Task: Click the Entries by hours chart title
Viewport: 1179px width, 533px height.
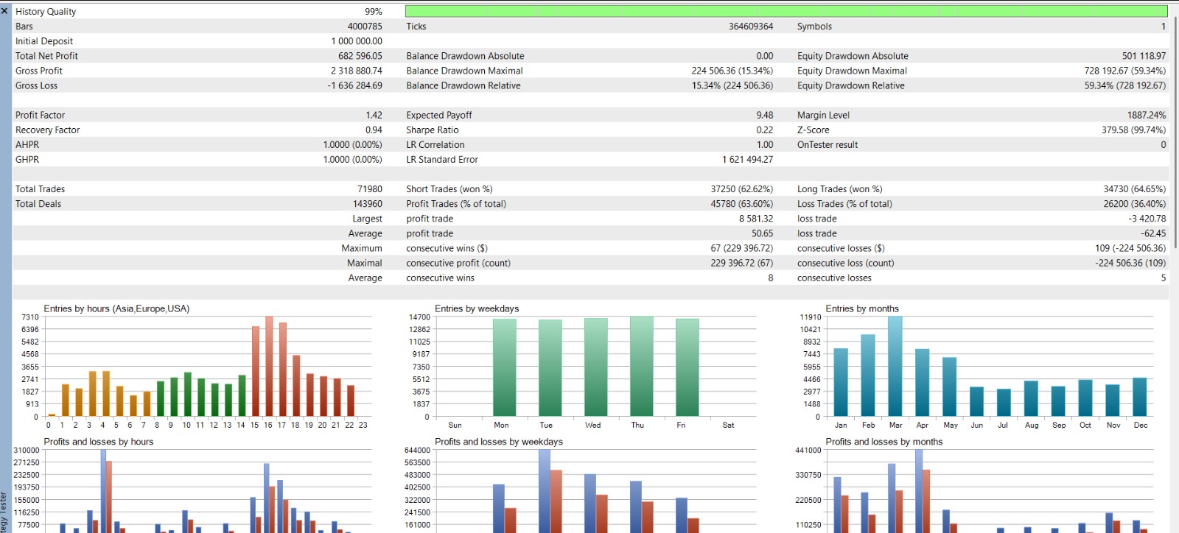Action: click(x=116, y=308)
